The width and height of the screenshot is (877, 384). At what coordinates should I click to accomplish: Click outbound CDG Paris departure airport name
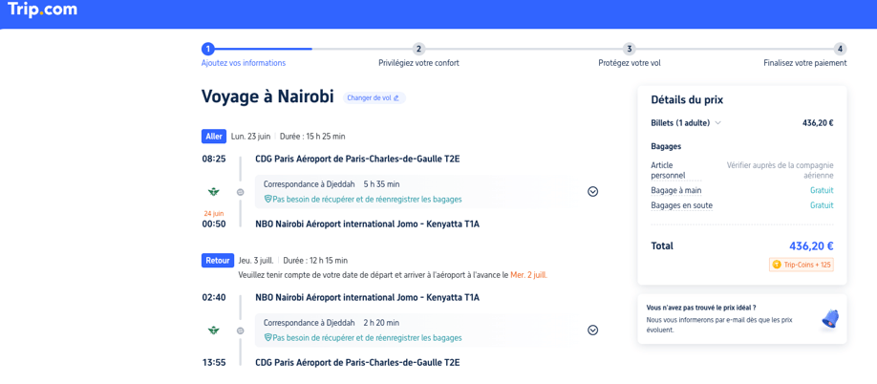tap(357, 159)
